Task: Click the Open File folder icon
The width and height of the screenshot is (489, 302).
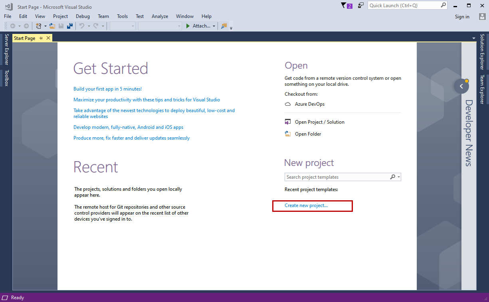Action: pos(52,26)
